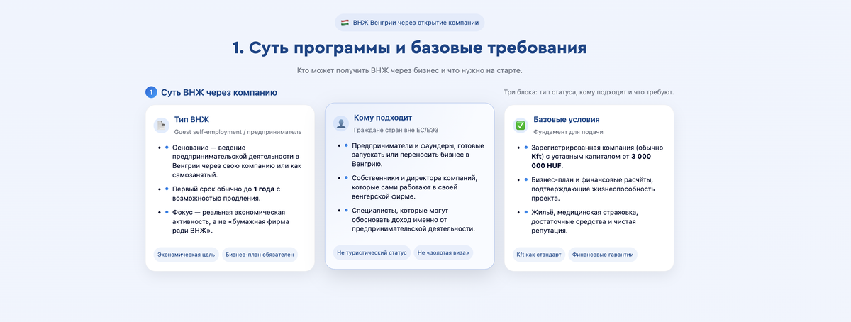Select the Бизнес-план обязателен tag
The height and width of the screenshot is (322, 851).
(x=260, y=255)
